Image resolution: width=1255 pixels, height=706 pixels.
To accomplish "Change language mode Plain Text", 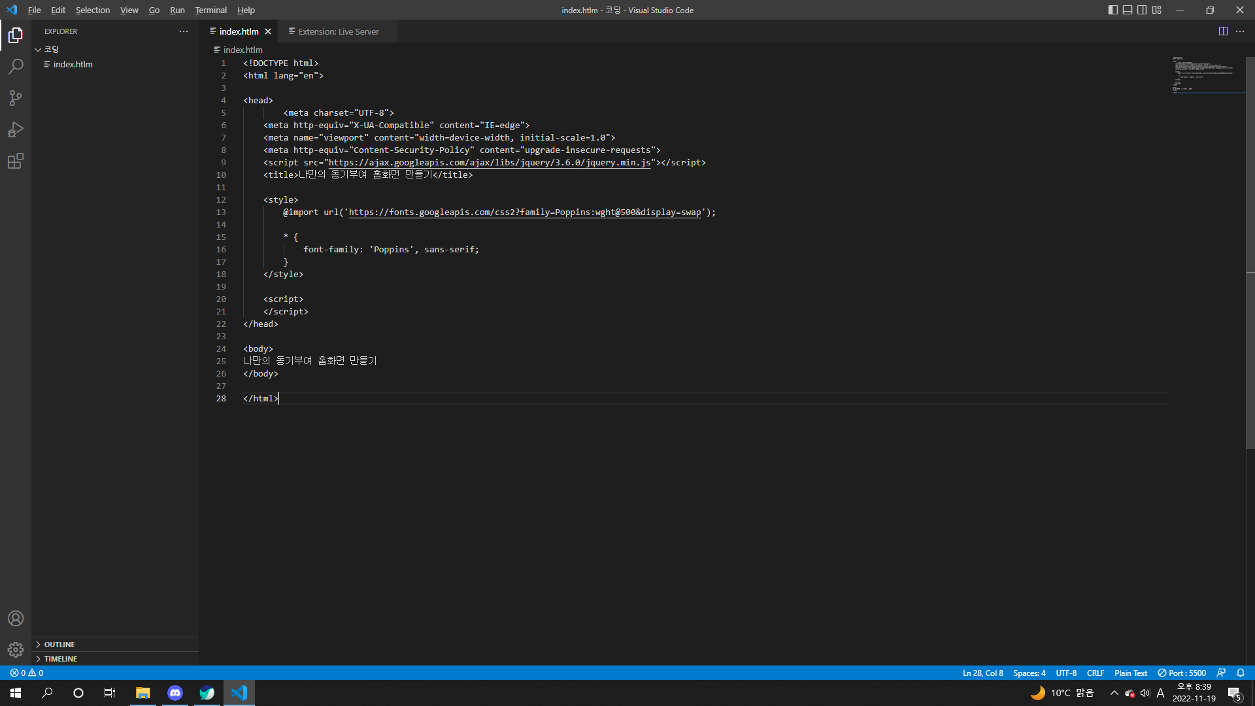I will point(1131,673).
